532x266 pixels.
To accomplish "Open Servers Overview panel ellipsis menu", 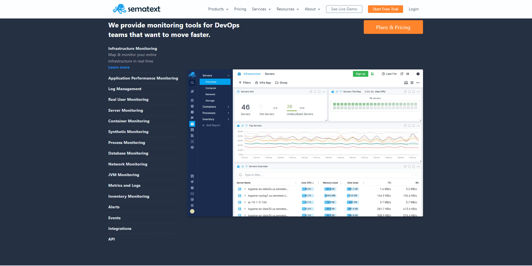I will 418,167.
